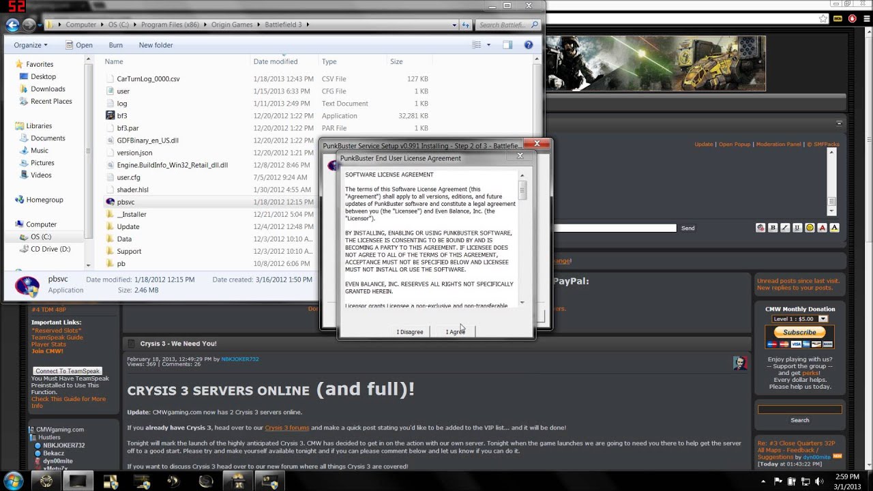Sort files by the Type column header
Viewport: 873px width, 491px height.
tap(329, 61)
